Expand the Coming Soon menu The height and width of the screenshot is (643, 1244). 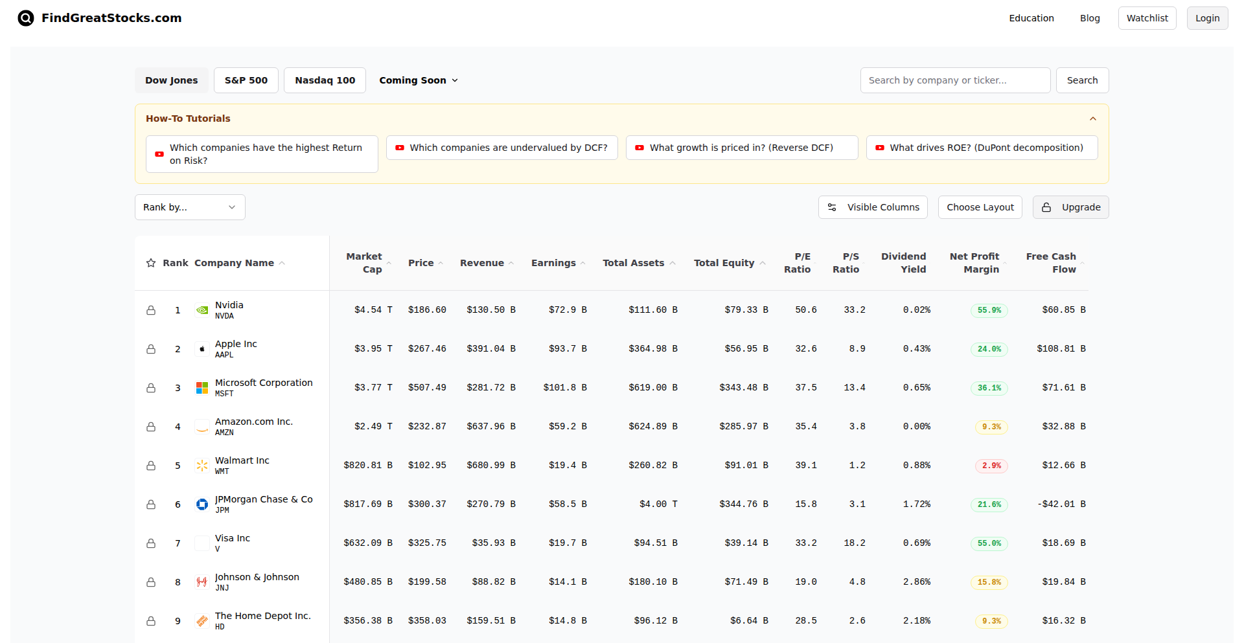pos(419,80)
